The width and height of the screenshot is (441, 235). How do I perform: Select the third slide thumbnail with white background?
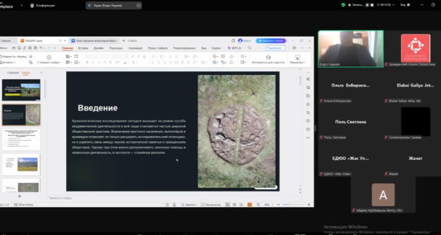pos(21,140)
